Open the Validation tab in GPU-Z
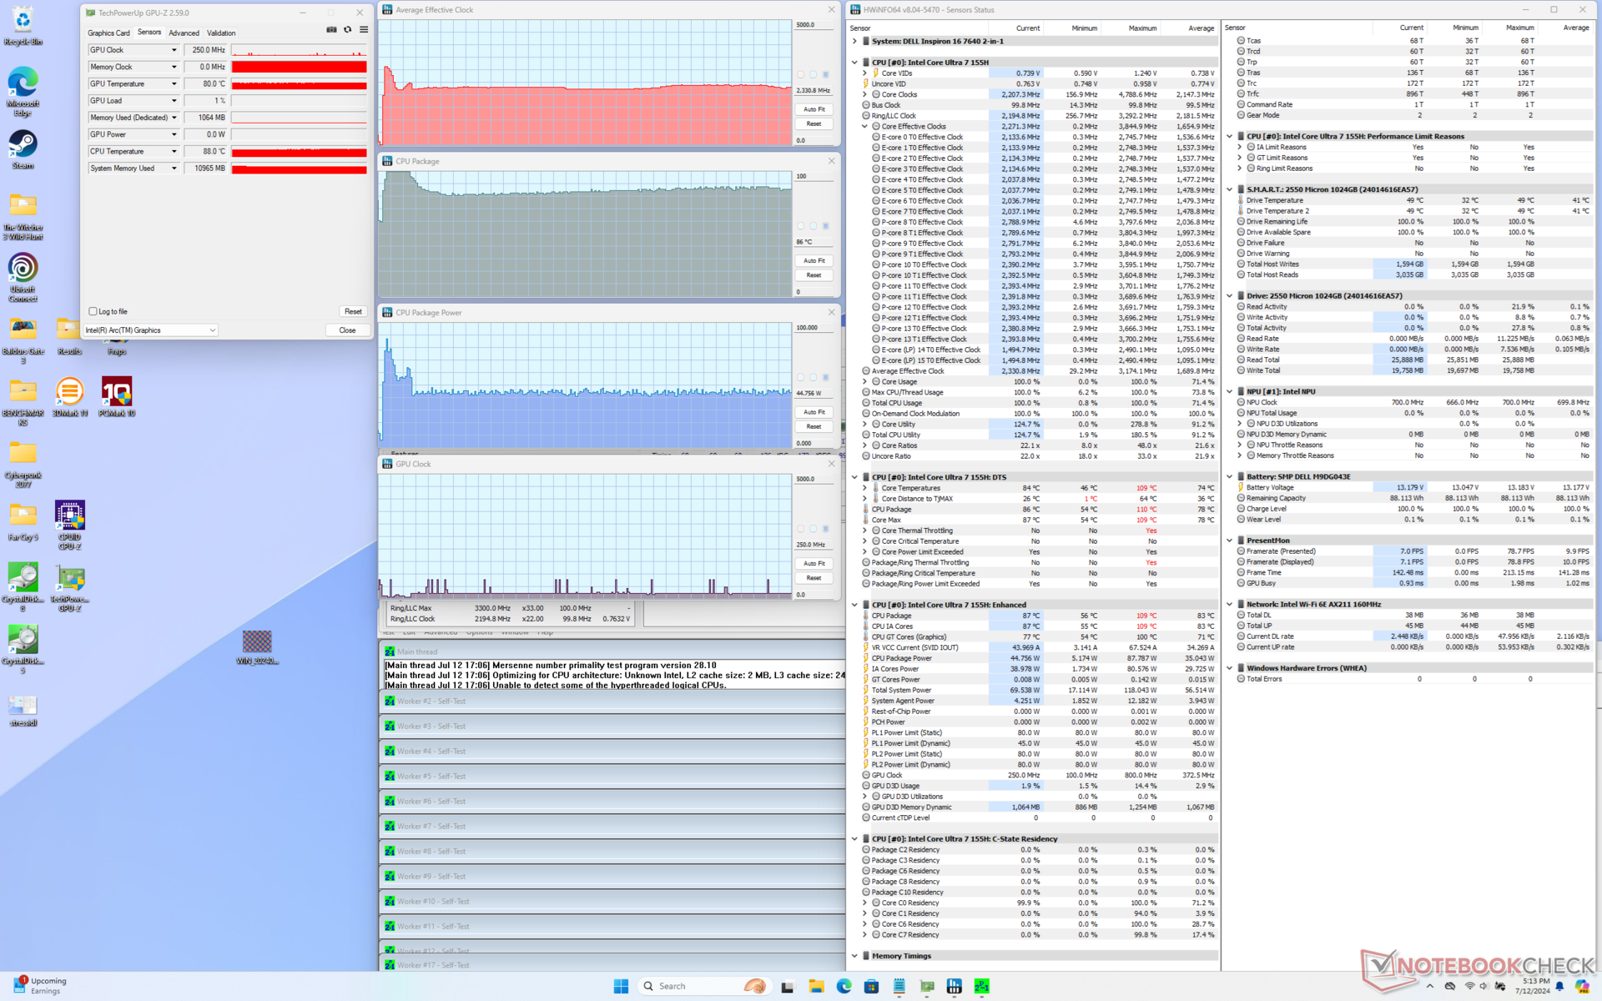 [221, 33]
